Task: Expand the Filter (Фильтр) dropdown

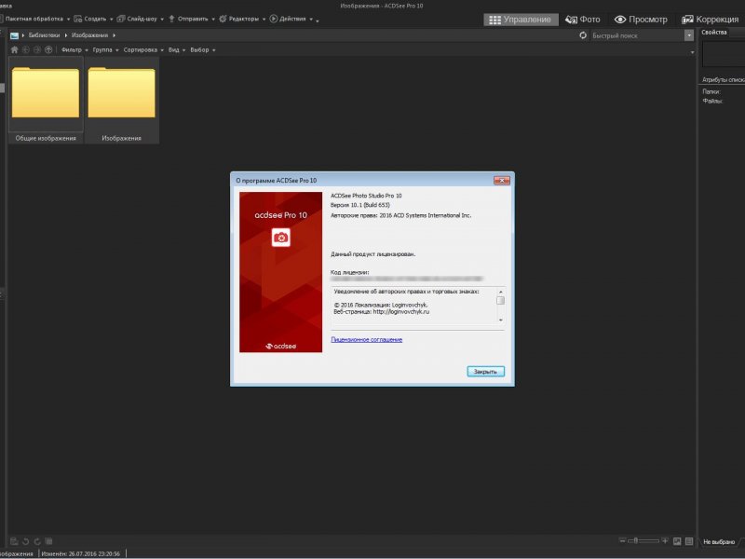Action: [x=87, y=50]
